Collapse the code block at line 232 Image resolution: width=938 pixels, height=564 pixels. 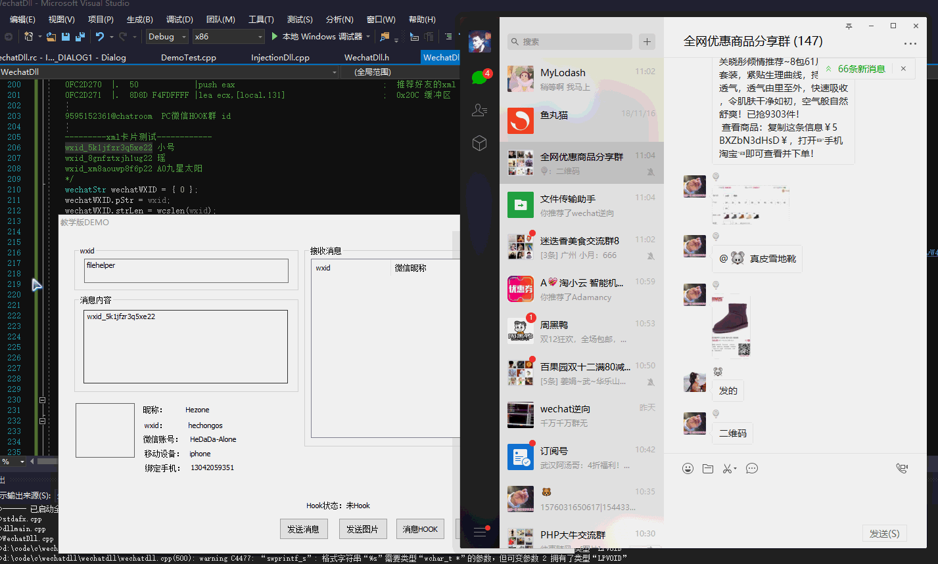(x=42, y=421)
